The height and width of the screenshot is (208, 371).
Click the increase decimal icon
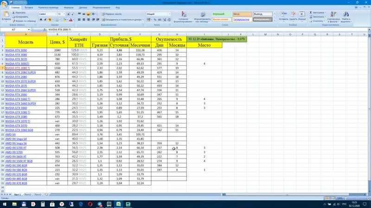(x=165, y=20)
